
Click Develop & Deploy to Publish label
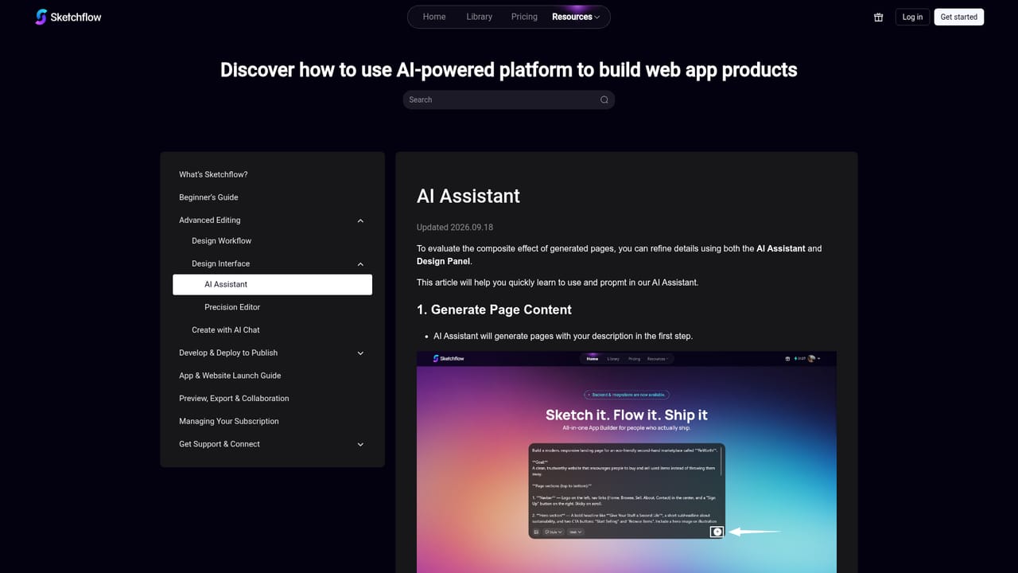pyautogui.click(x=228, y=353)
